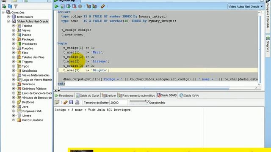Expand the Tabelas node
Image resolution: width=271 pixels, height=152 pixels.
[x=14, y=26]
